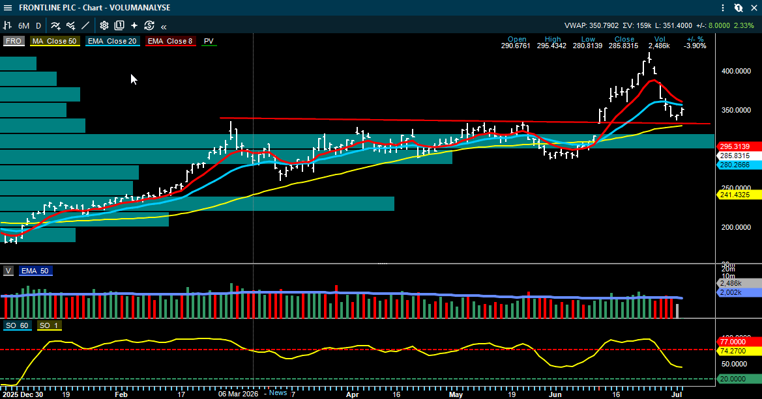This screenshot has height=399, width=762.
Task: Click the Open value 290.6761
Action: pyautogui.click(x=516, y=46)
